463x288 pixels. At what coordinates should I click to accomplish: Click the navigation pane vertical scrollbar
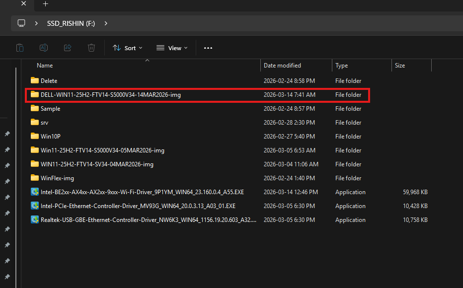16,177
